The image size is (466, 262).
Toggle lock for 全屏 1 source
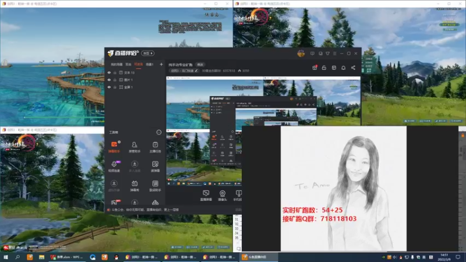pos(115,87)
